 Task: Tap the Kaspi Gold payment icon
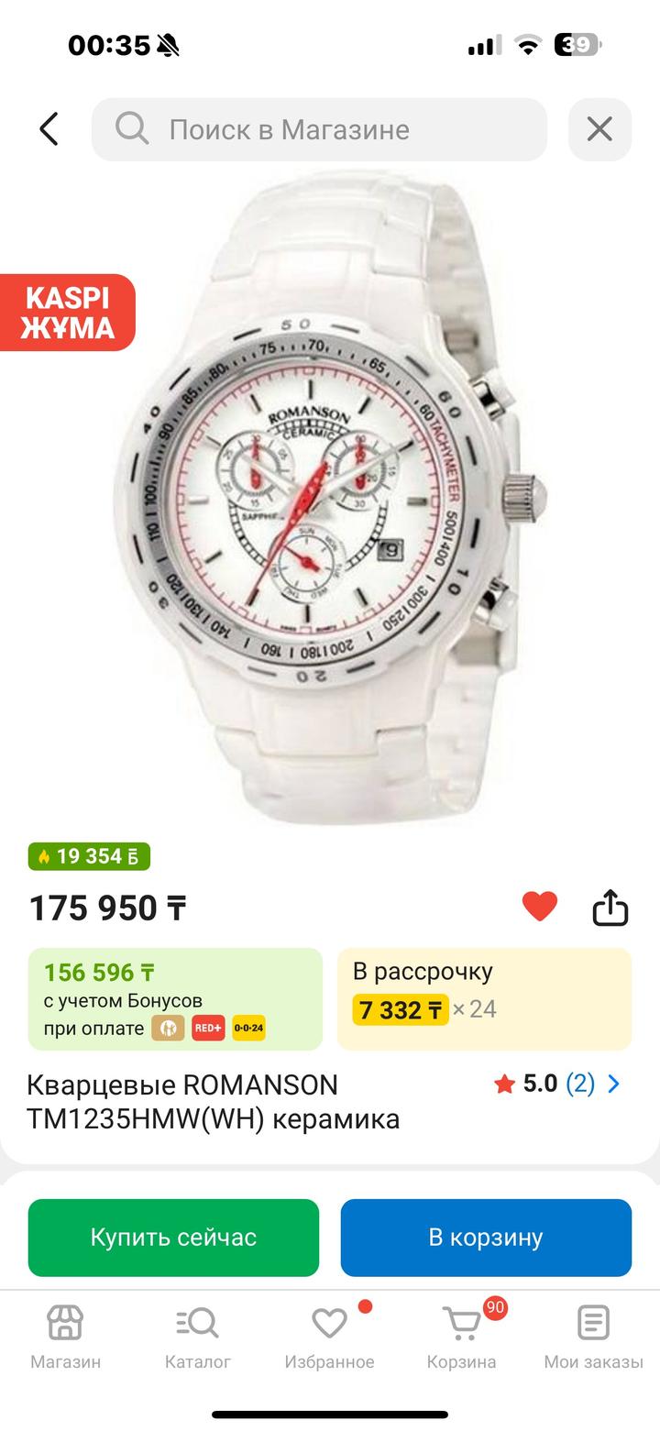pos(168,1029)
